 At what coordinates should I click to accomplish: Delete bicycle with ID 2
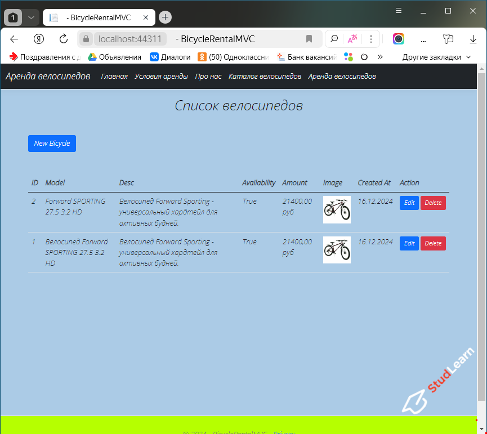click(433, 203)
